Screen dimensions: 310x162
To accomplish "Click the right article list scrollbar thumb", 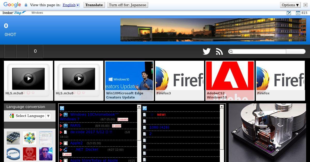I will 222,129.
